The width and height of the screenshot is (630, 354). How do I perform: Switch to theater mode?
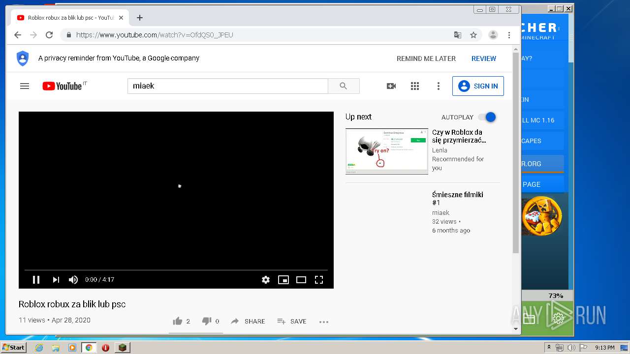(301, 280)
